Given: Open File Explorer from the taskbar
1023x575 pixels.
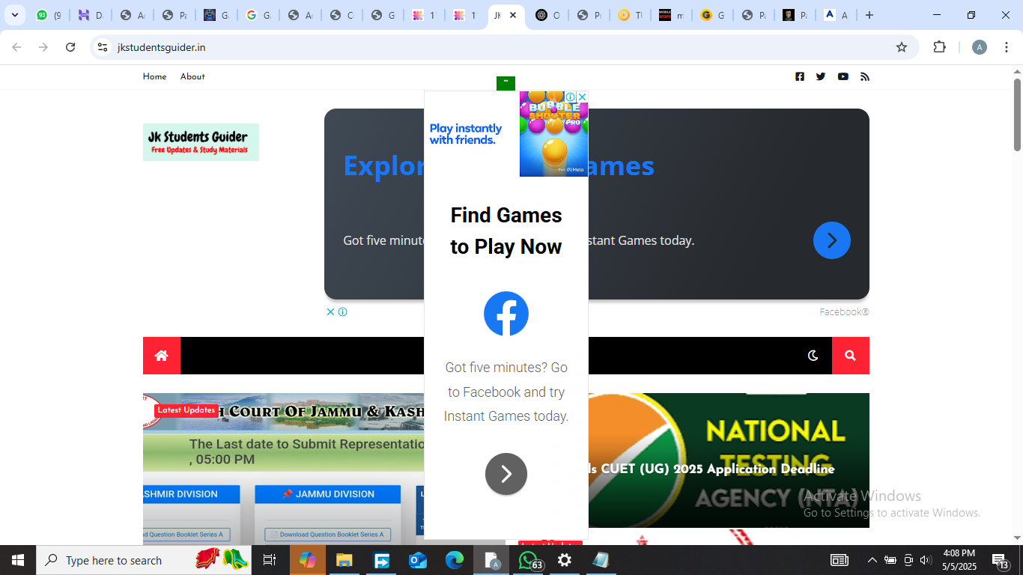Looking at the screenshot, I should click(x=344, y=560).
